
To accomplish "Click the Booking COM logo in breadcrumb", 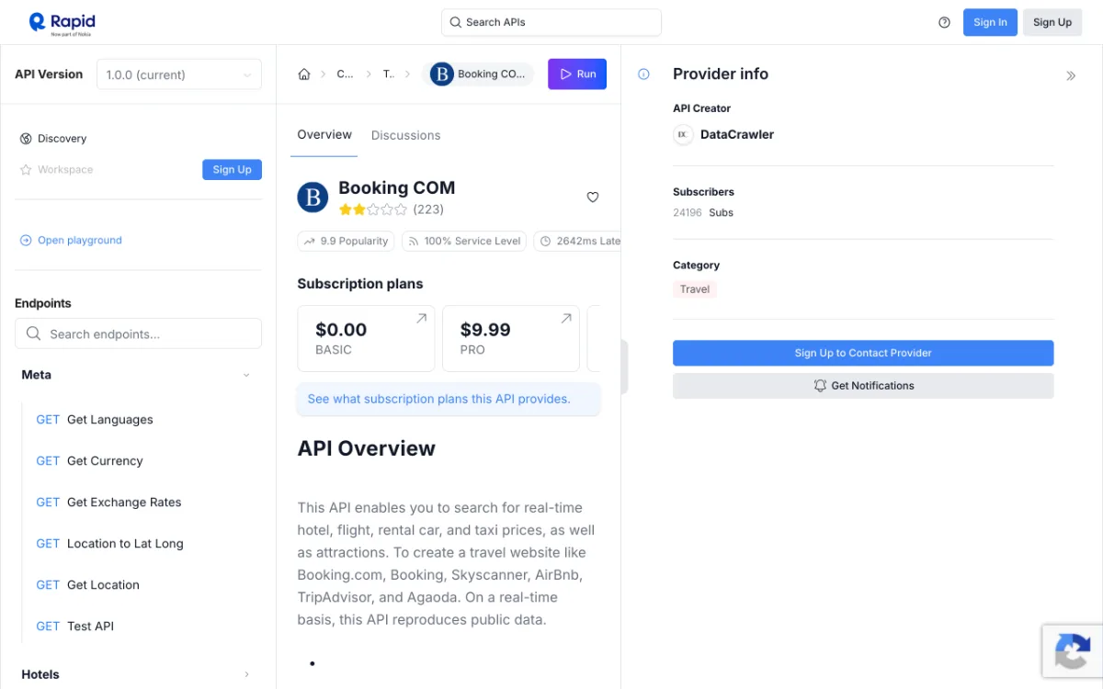I will coord(442,74).
